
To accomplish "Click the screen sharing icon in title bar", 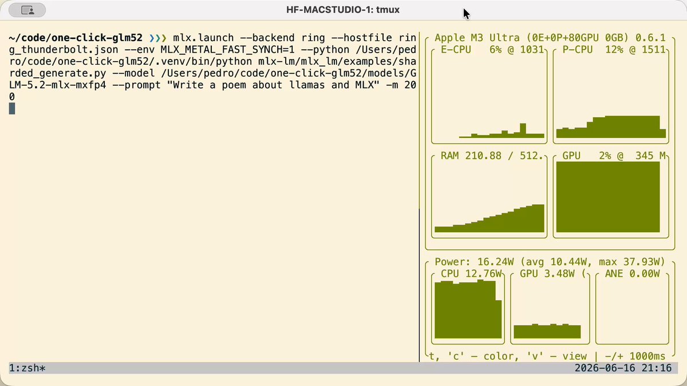I will pyautogui.click(x=27, y=10).
